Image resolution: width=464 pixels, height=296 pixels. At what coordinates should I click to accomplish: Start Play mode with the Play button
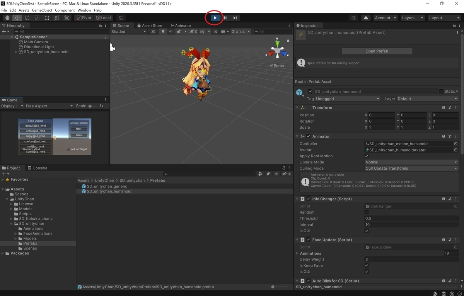215,18
